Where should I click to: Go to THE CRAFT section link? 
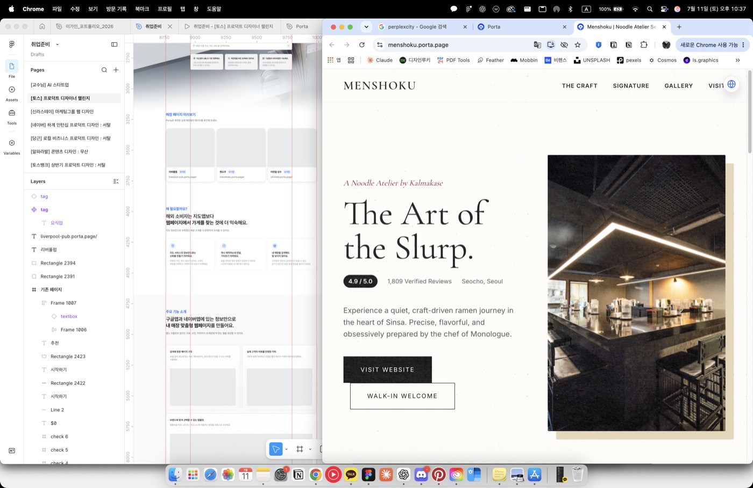tap(580, 86)
